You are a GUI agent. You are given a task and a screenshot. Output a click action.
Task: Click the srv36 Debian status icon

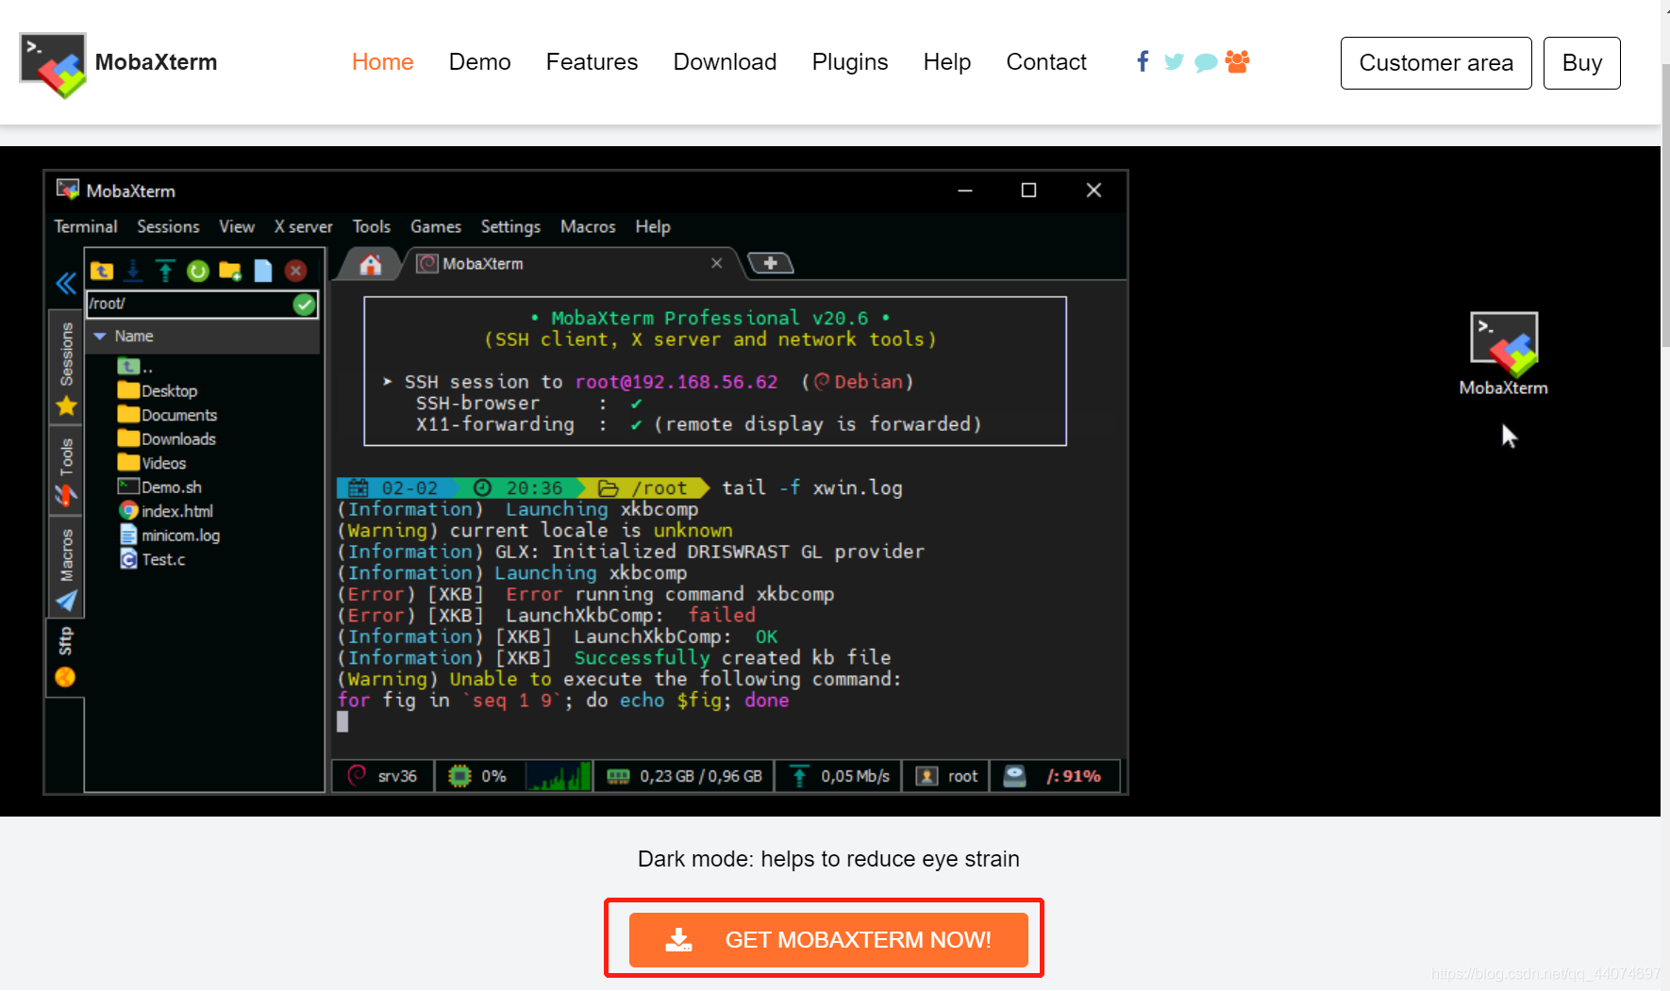click(357, 775)
